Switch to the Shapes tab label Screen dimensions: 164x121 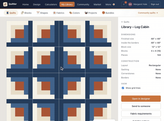(44, 13)
